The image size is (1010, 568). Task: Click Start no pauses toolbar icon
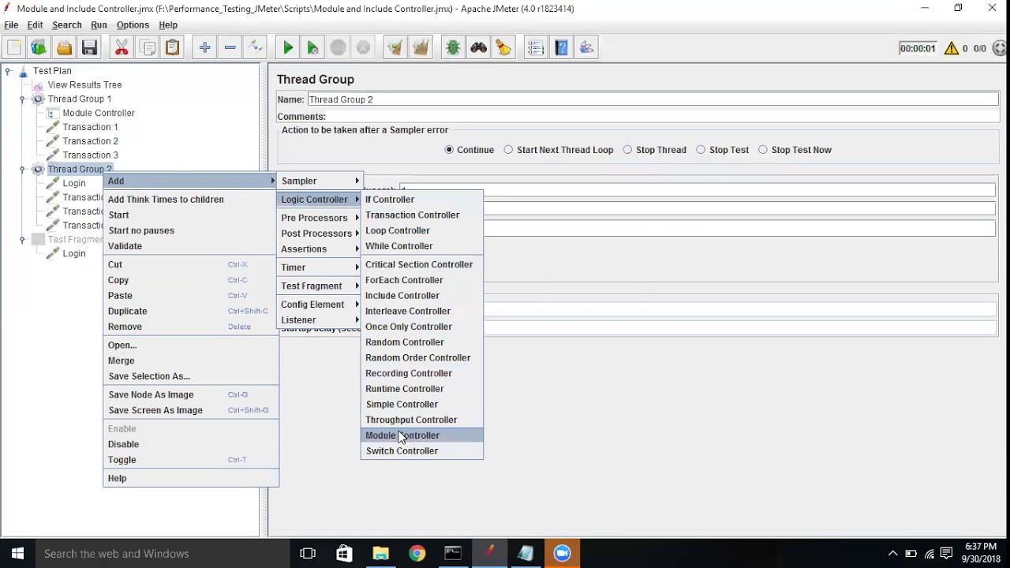point(313,48)
